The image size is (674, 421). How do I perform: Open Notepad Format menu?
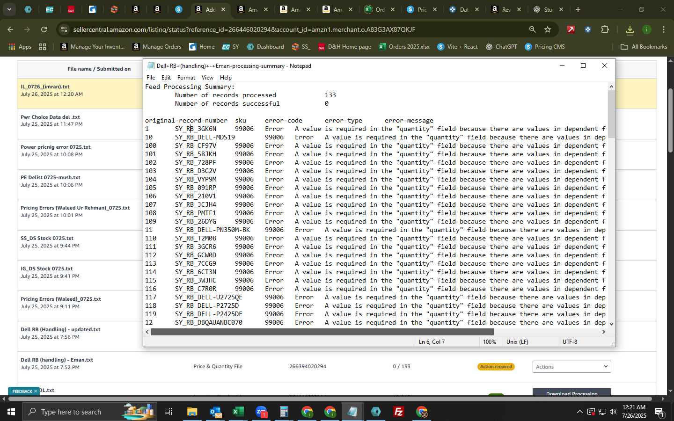(186, 78)
